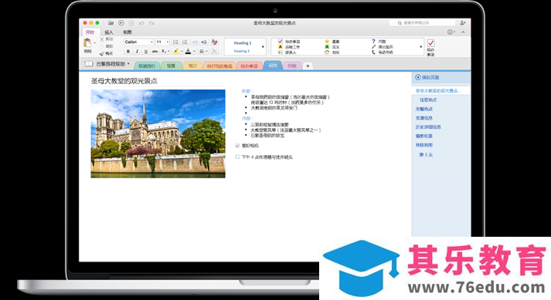Toggle Italic formatting

click(x=137, y=51)
